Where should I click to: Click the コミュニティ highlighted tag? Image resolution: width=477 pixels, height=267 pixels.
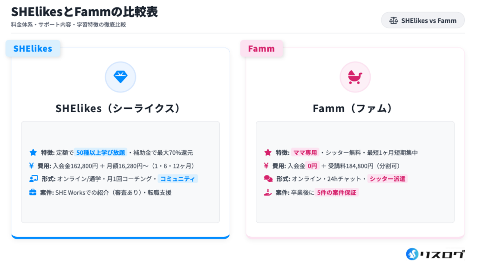point(177,179)
